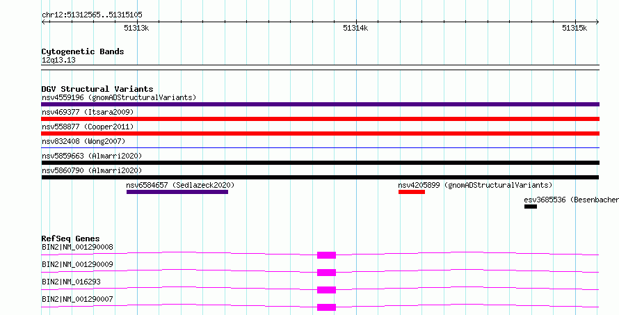Open nsv5859663 (Almarri2020) label
The width and height of the screenshot is (619, 315).
click(92, 156)
